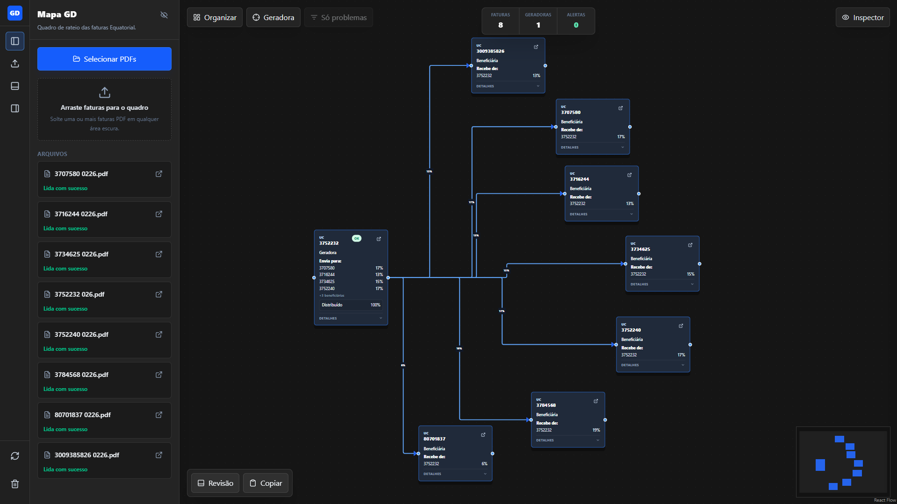The image size is (897, 504).
Task: Click the Distribuído 100% row in node 3752232
Action: [x=351, y=305]
